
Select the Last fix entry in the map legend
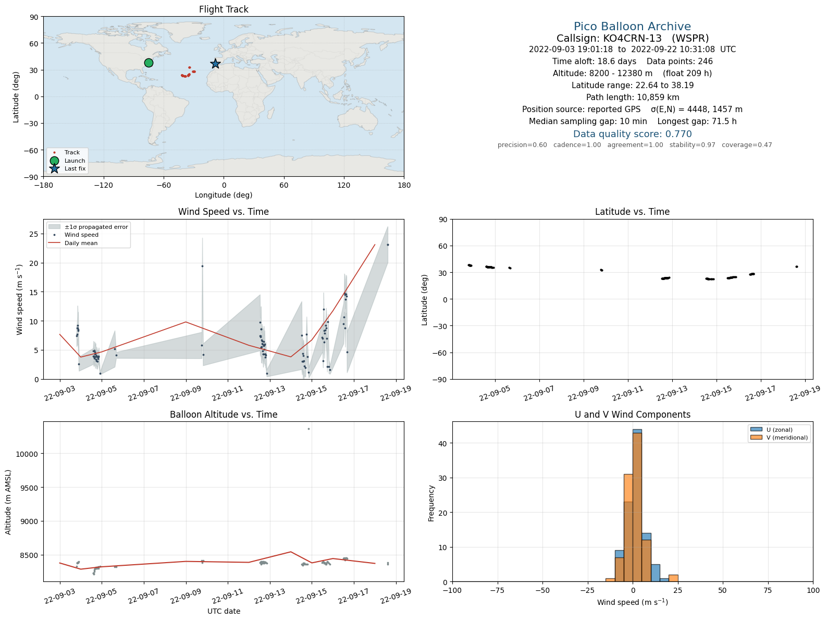click(68, 168)
